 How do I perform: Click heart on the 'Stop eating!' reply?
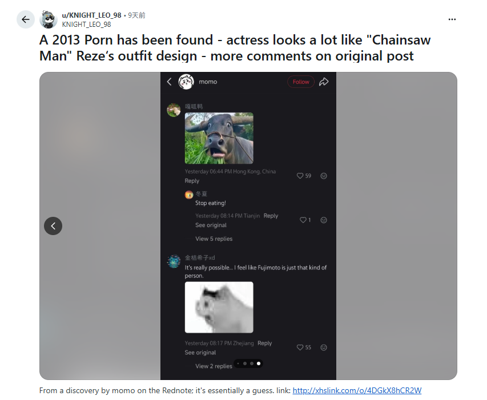click(303, 220)
